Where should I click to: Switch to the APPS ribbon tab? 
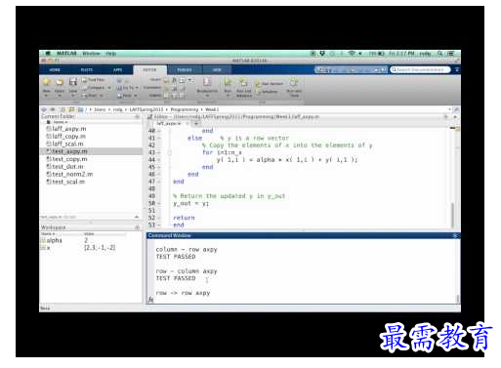click(x=117, y=70)
